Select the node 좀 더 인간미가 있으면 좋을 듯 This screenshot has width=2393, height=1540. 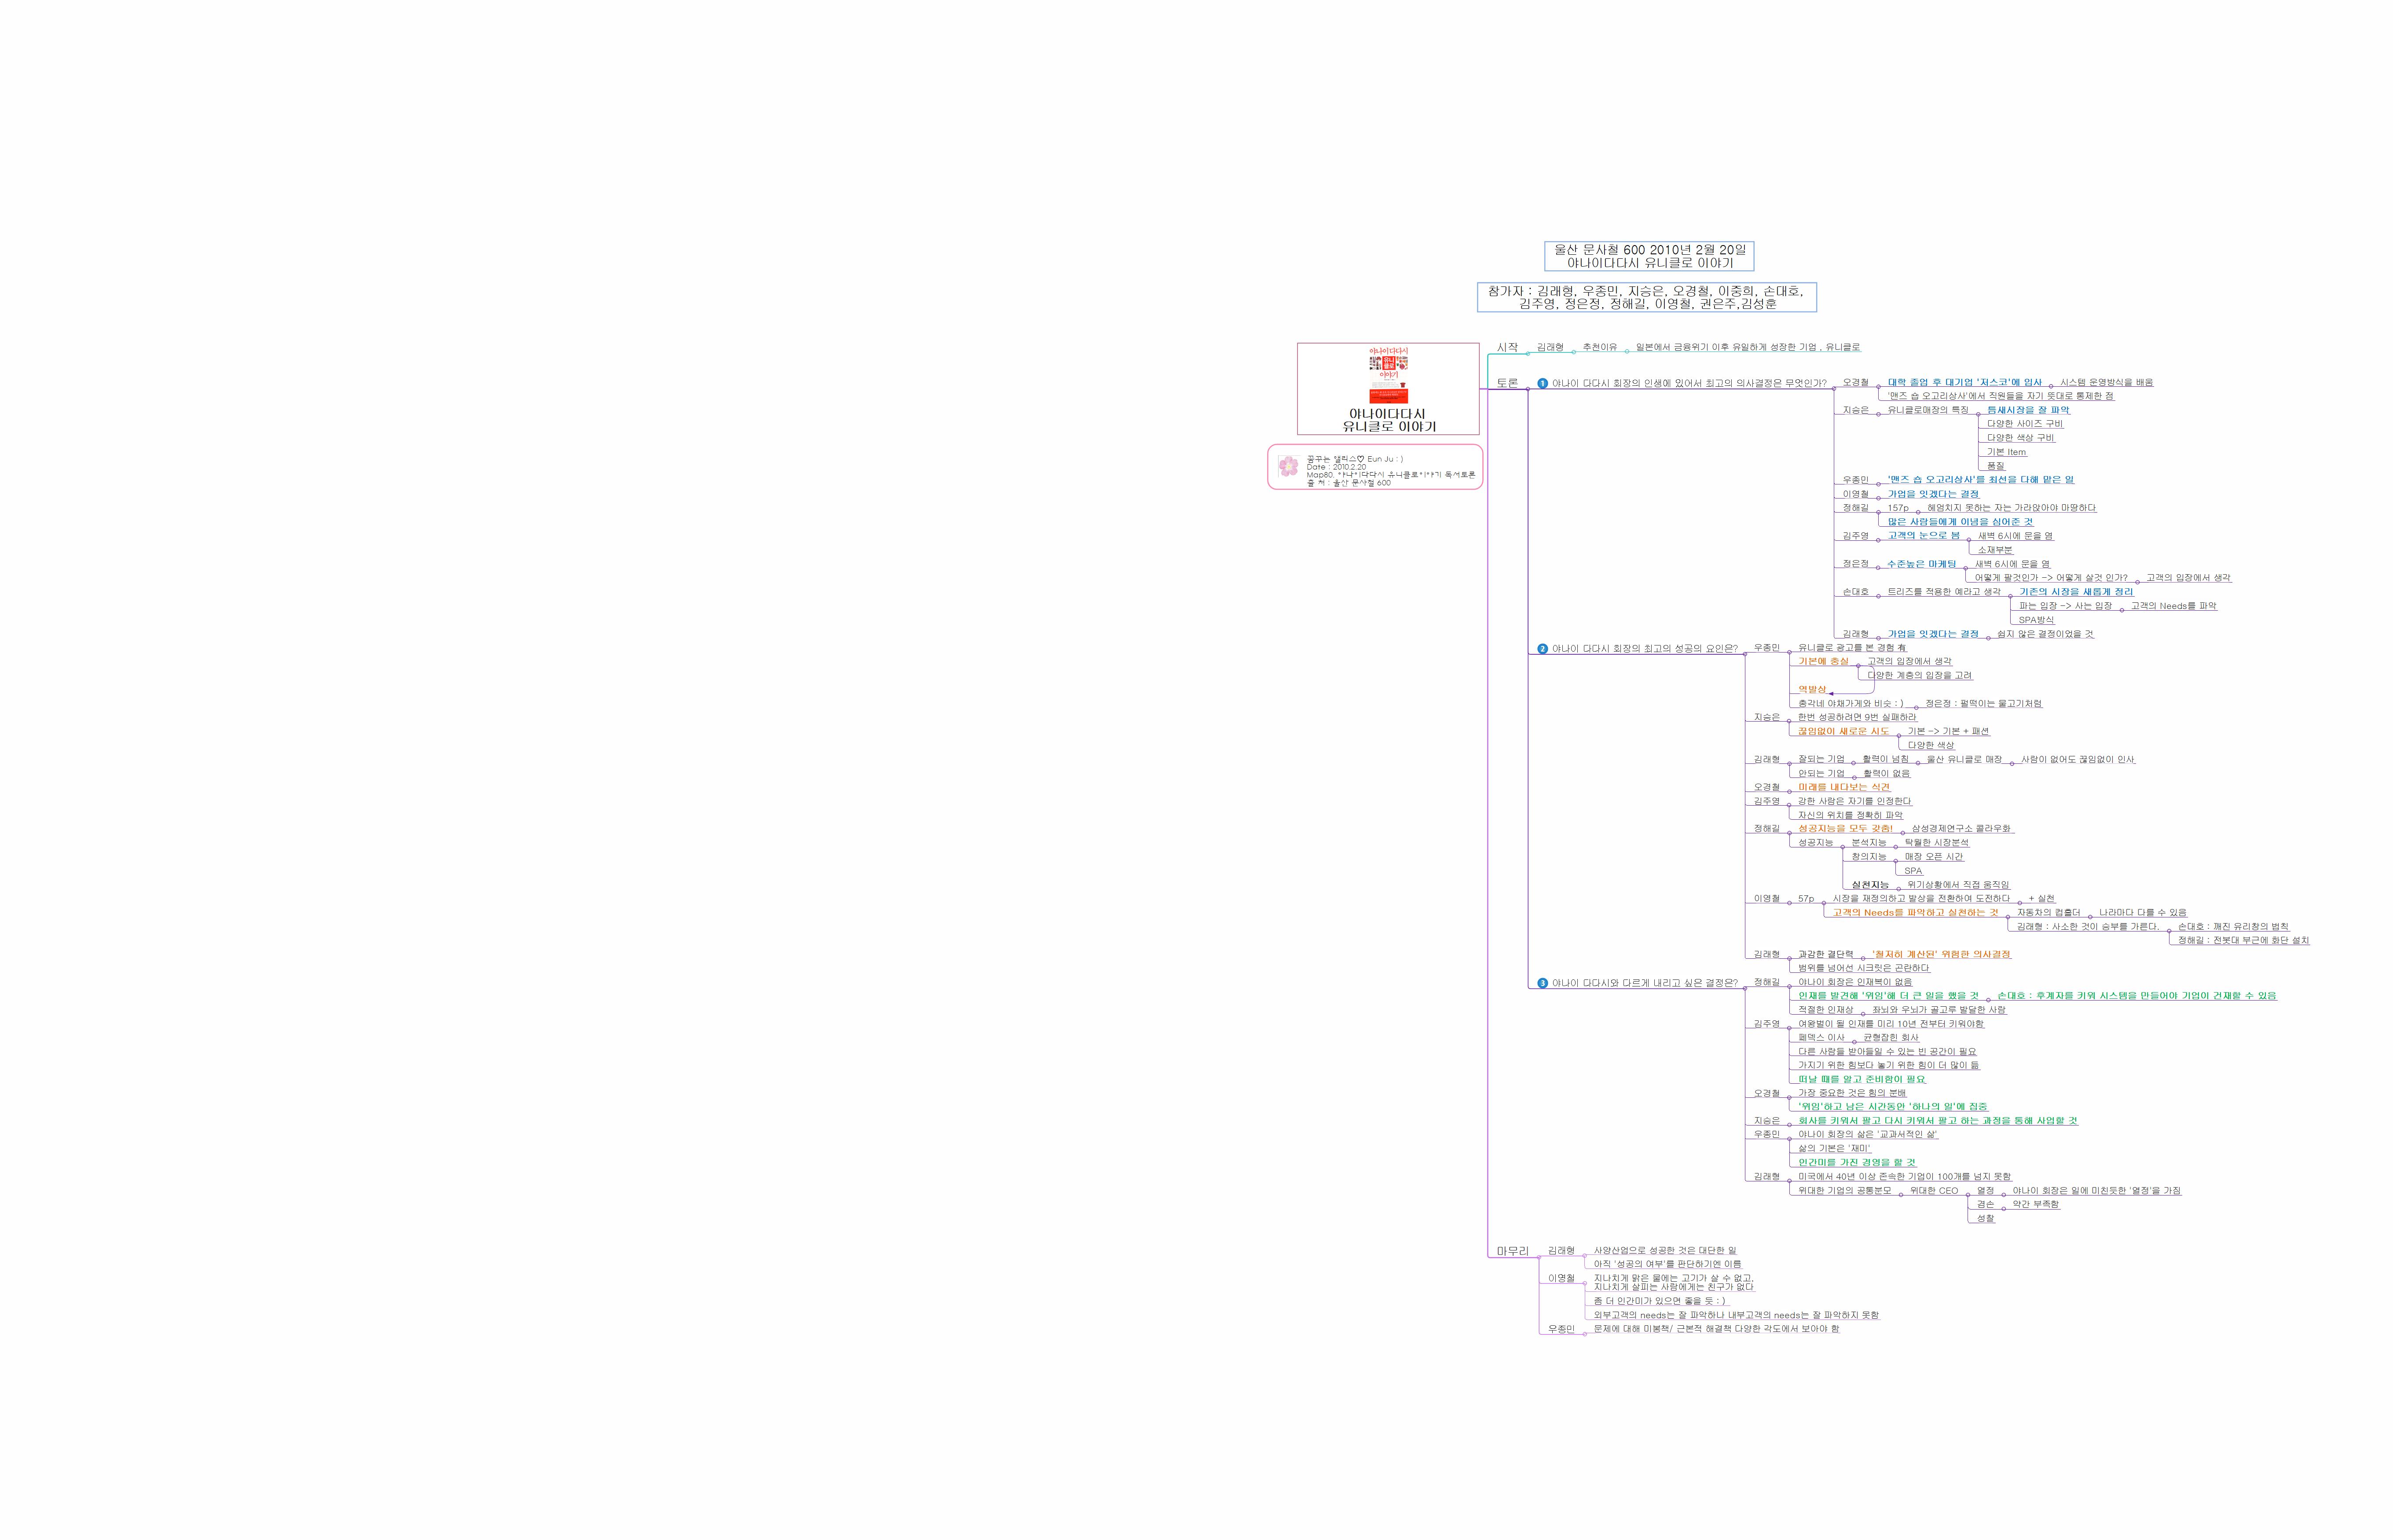[x=1659, y=1301]
